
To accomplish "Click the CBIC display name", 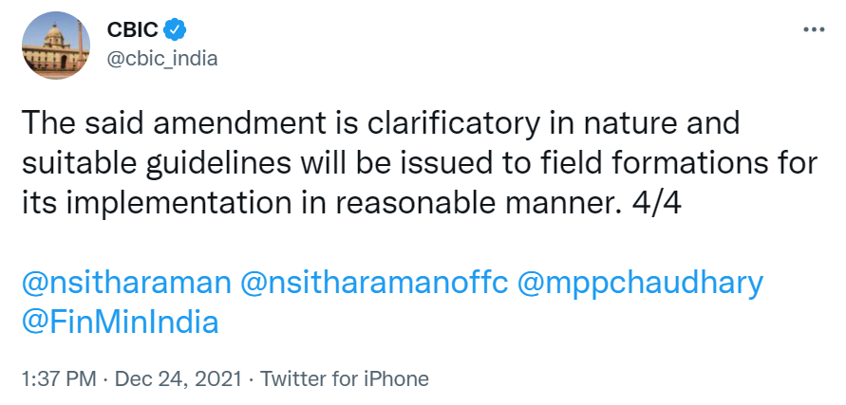I will (x=134, y=29).
